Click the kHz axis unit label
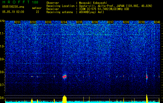The height and width of the screenshot is (103, 163). point(2,21)
